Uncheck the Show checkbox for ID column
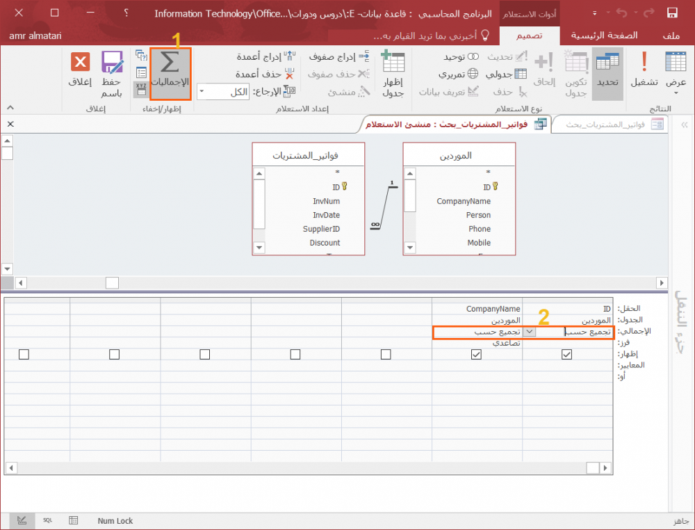Viewport: 695px width, 530px height. tap(566, 355)
